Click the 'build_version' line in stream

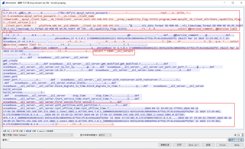point(13,89)
